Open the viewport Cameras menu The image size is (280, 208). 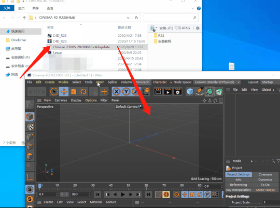click(61, 100)
